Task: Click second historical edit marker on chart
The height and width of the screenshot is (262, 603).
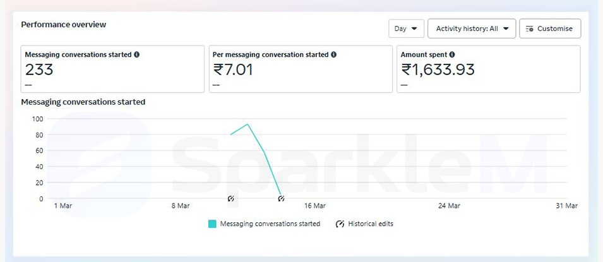Action: pos(281,199)
